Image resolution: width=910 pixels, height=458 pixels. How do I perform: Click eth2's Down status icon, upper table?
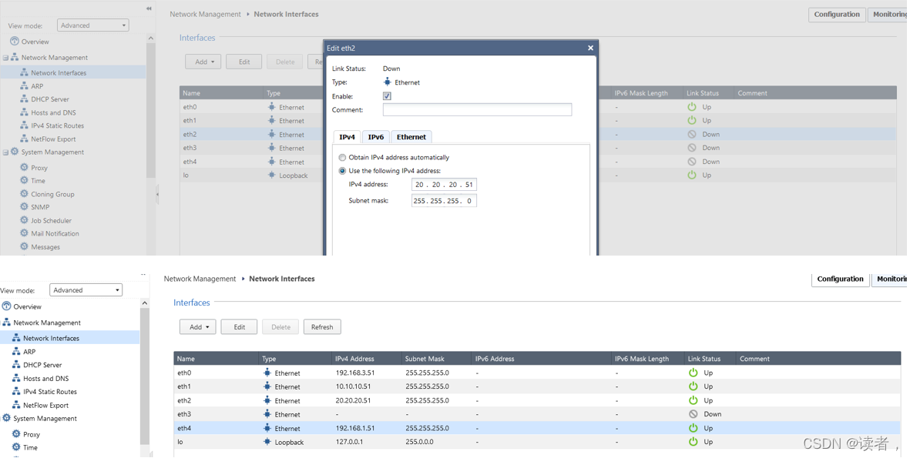point(692,134)
